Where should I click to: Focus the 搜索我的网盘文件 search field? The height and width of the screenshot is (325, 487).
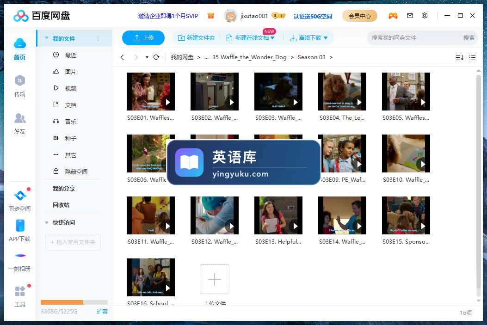[x=414, y=38]
